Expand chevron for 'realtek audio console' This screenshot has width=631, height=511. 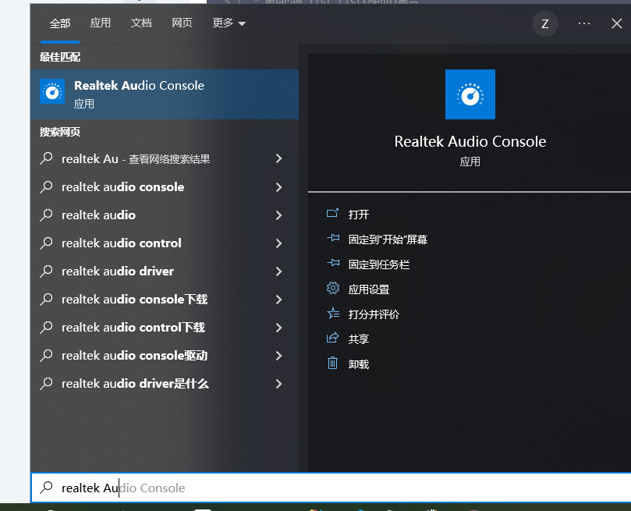279,186
